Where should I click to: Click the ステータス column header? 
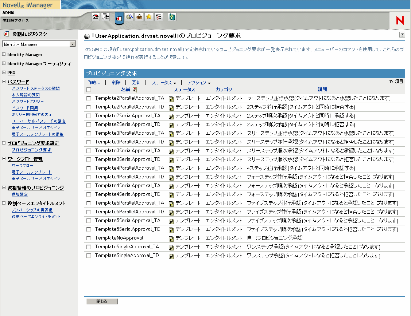pyautogui.click(x=185, y=90)
